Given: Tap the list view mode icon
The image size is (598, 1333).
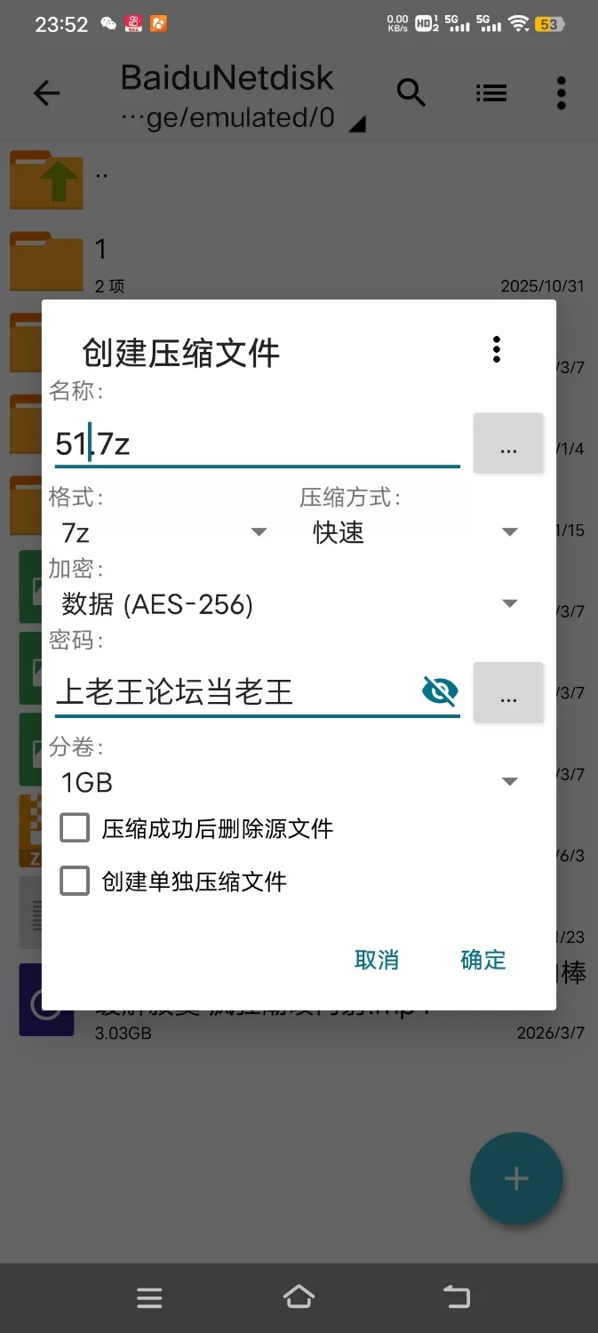Looking at the screenshot, I should [490, 92].
